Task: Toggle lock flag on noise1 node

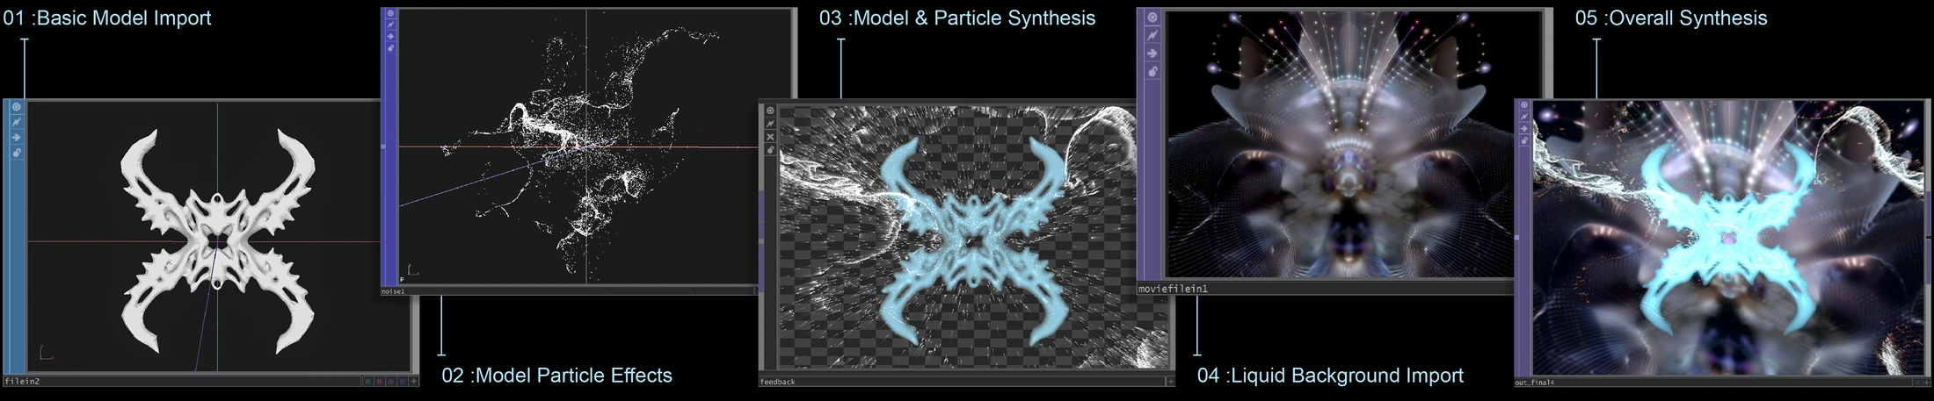Action: [x=391, y=48]
